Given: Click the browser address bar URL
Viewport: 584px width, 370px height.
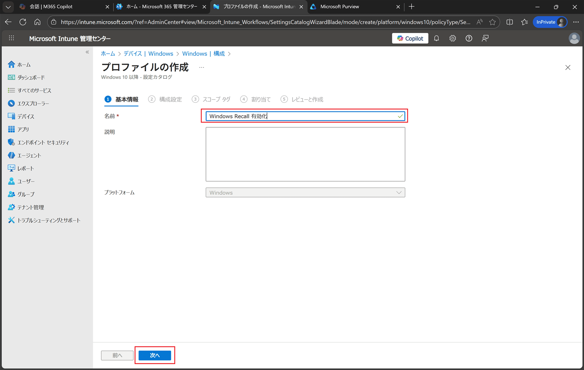Looking at the screenshot, I should pyautogui.click(x=266, y=22).
